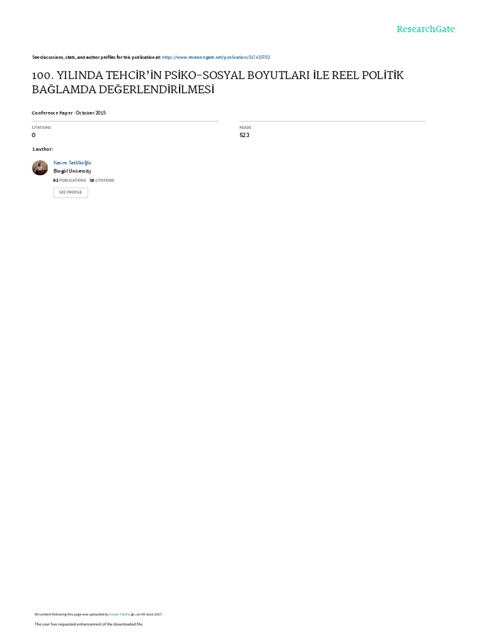Click the citations count 0

pyautogui.click(x=34, y=135)
